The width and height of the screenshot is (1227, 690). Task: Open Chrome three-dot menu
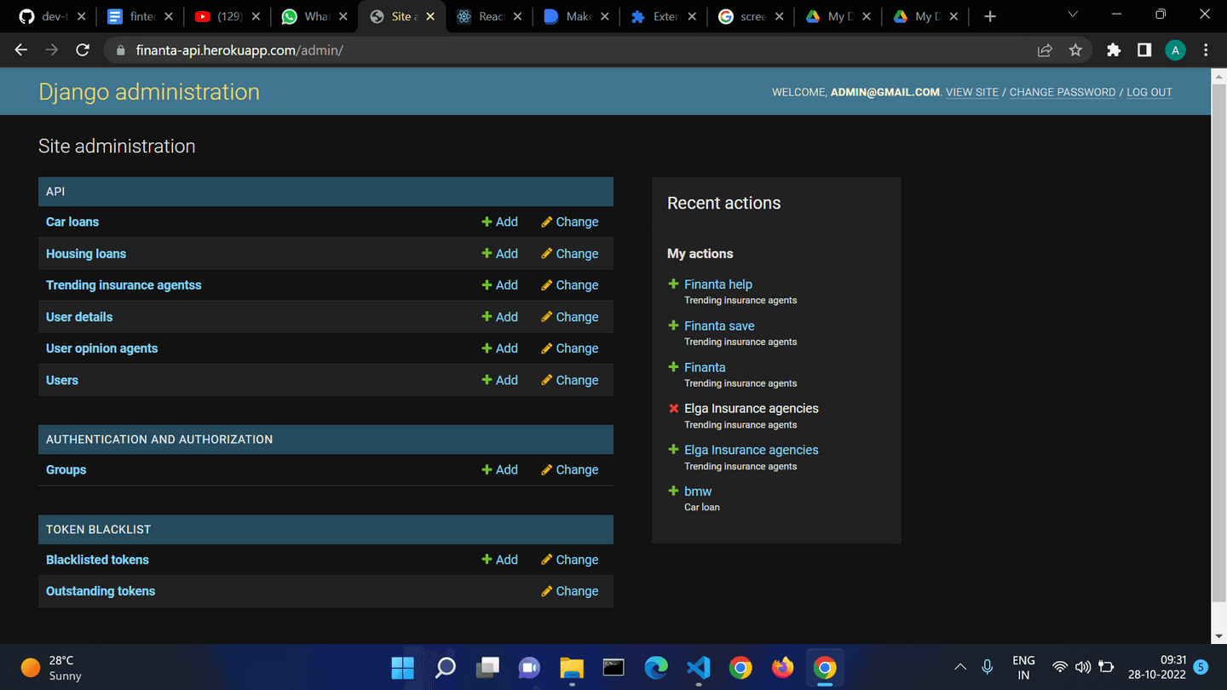click(1206, 50)
